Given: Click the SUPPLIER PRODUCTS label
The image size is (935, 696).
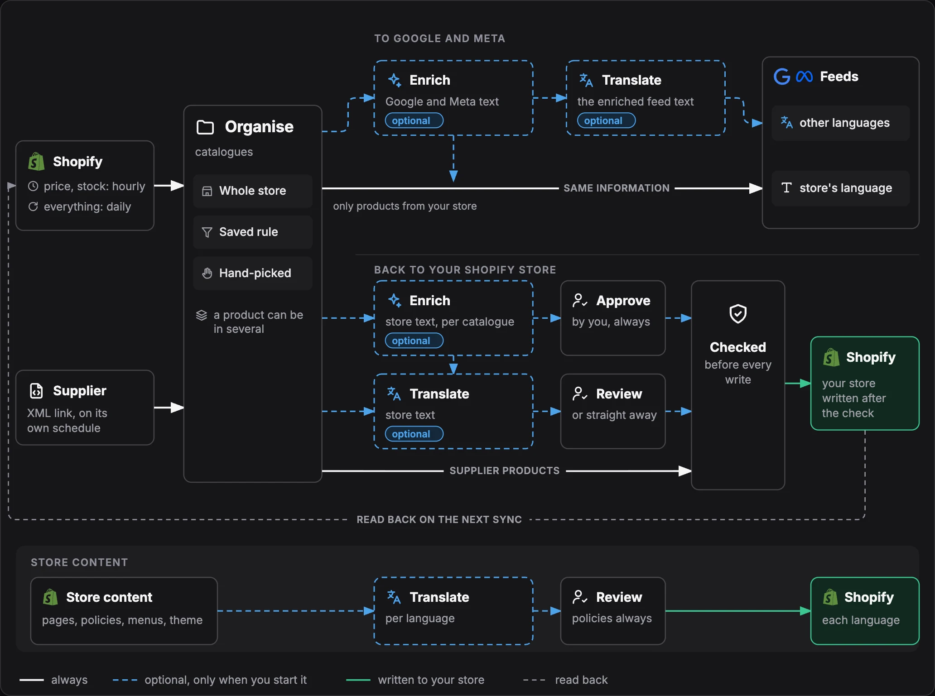Looking at the screenshot, I should coord(505,470).
